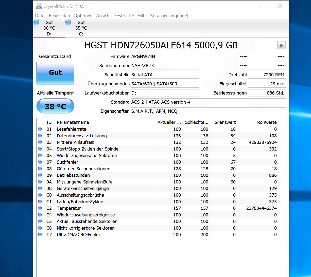Open the Datei menu
311x277 pixels.
tap(40, 16)
